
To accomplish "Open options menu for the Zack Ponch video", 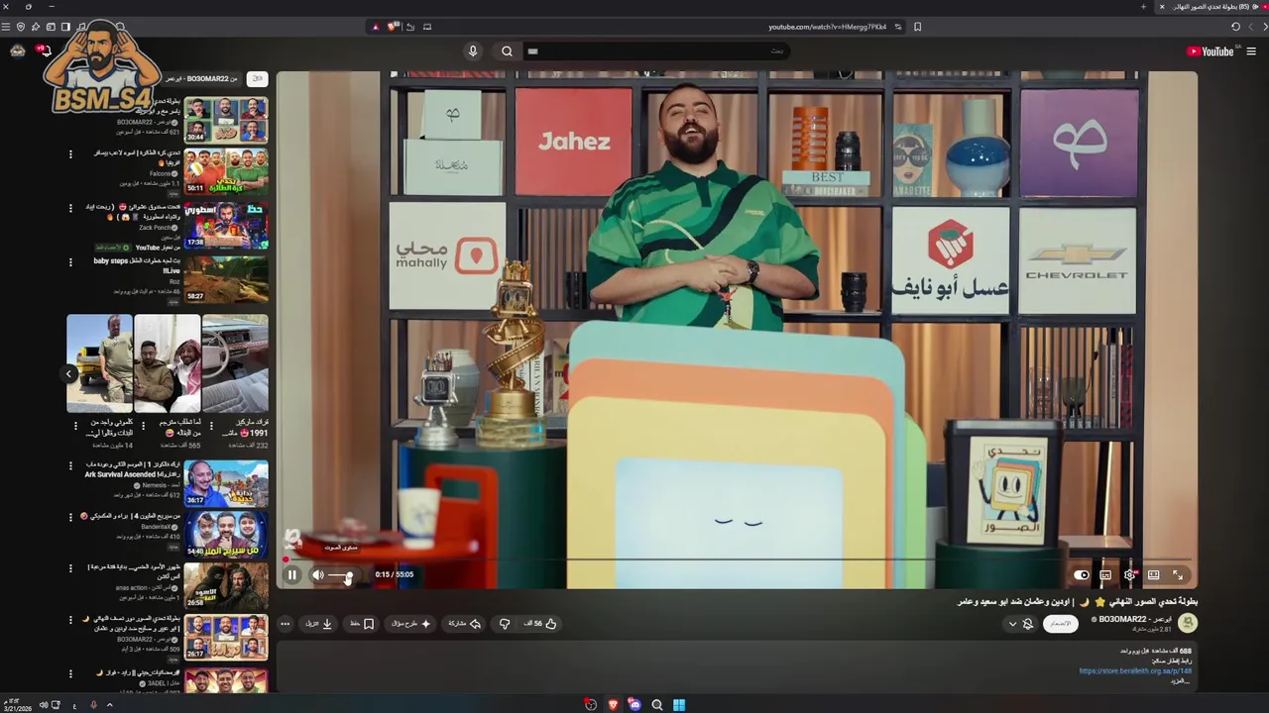I will [x=70, y=208].
